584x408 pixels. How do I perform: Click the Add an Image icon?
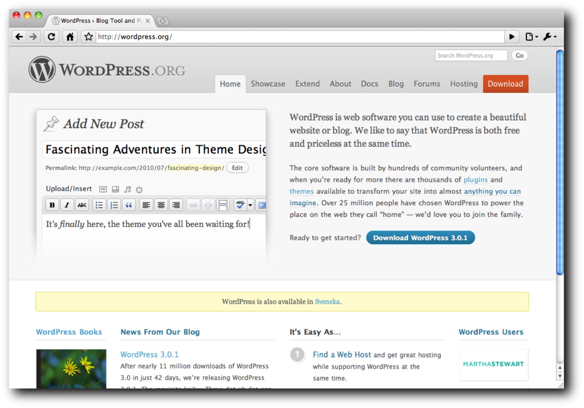(x=103, y=189)
